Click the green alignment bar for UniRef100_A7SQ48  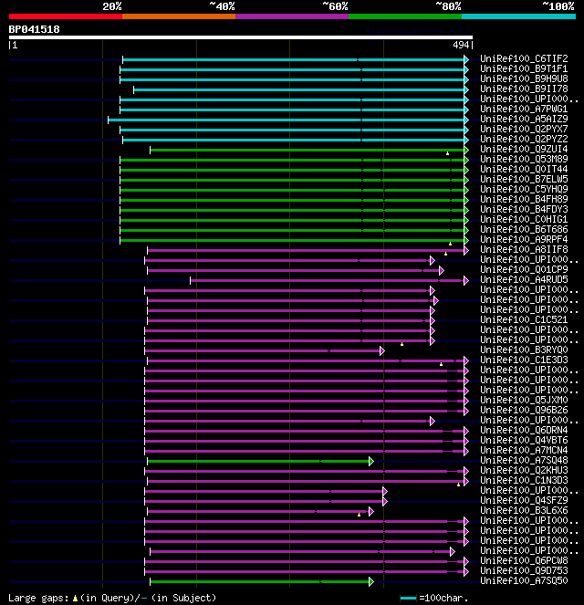pos(258,461)
